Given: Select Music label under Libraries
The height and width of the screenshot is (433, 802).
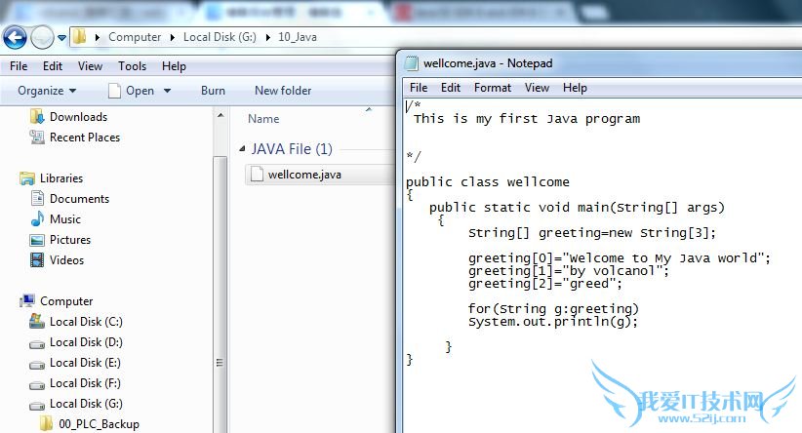Looking at the screenshot, I should (65, 219).
